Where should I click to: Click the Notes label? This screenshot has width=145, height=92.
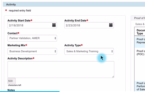11,90
